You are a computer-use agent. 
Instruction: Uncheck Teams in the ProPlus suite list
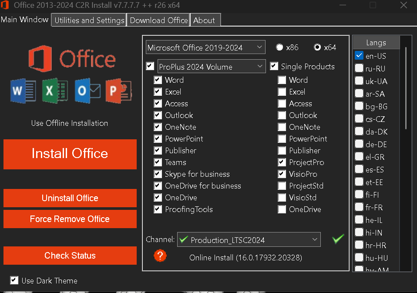pos(158,162)
